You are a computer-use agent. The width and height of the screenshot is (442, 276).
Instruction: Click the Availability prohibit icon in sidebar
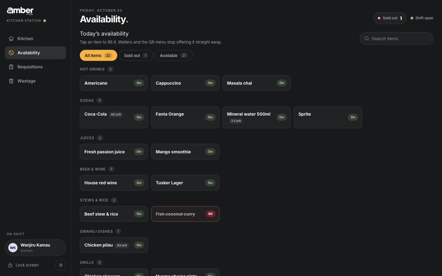click(x=11, y=53)
